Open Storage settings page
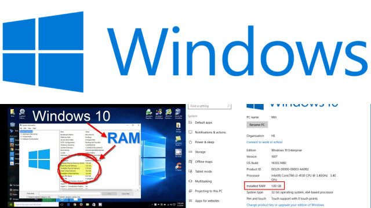This screenshot has width=371, height=208. tap(197, 152)
